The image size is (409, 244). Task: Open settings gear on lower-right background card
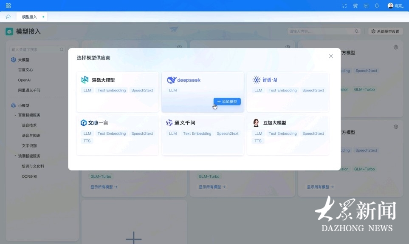pos(396,127)
